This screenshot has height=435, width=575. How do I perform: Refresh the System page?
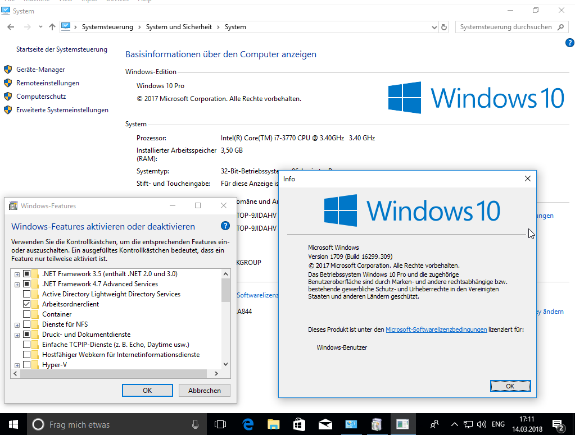coord(444,28)
